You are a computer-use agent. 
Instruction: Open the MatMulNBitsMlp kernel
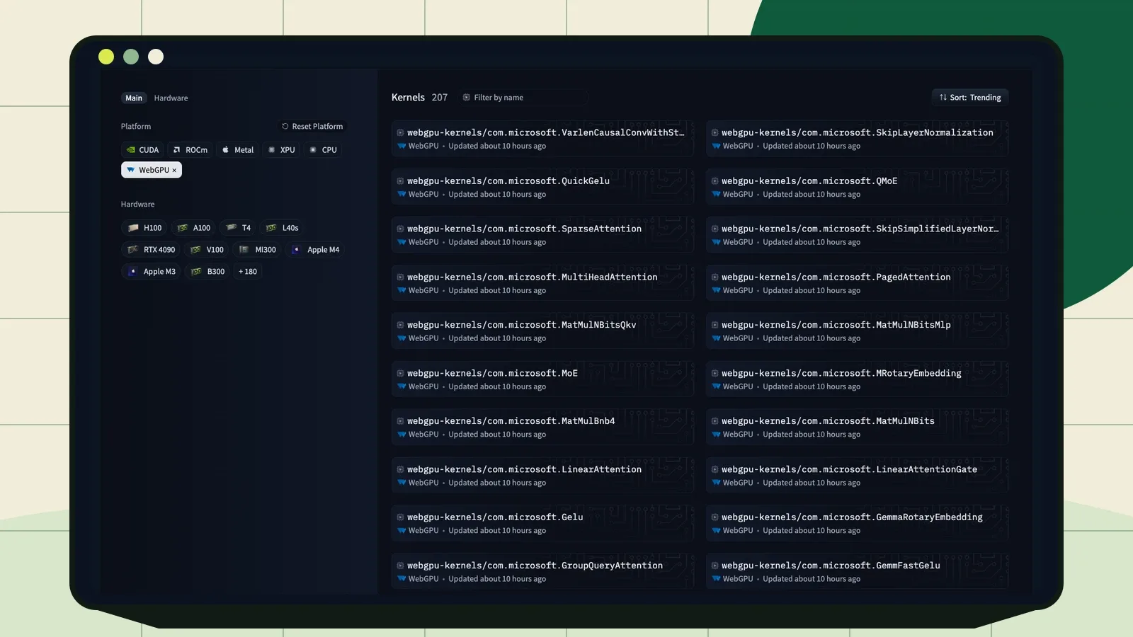point(857,331)
